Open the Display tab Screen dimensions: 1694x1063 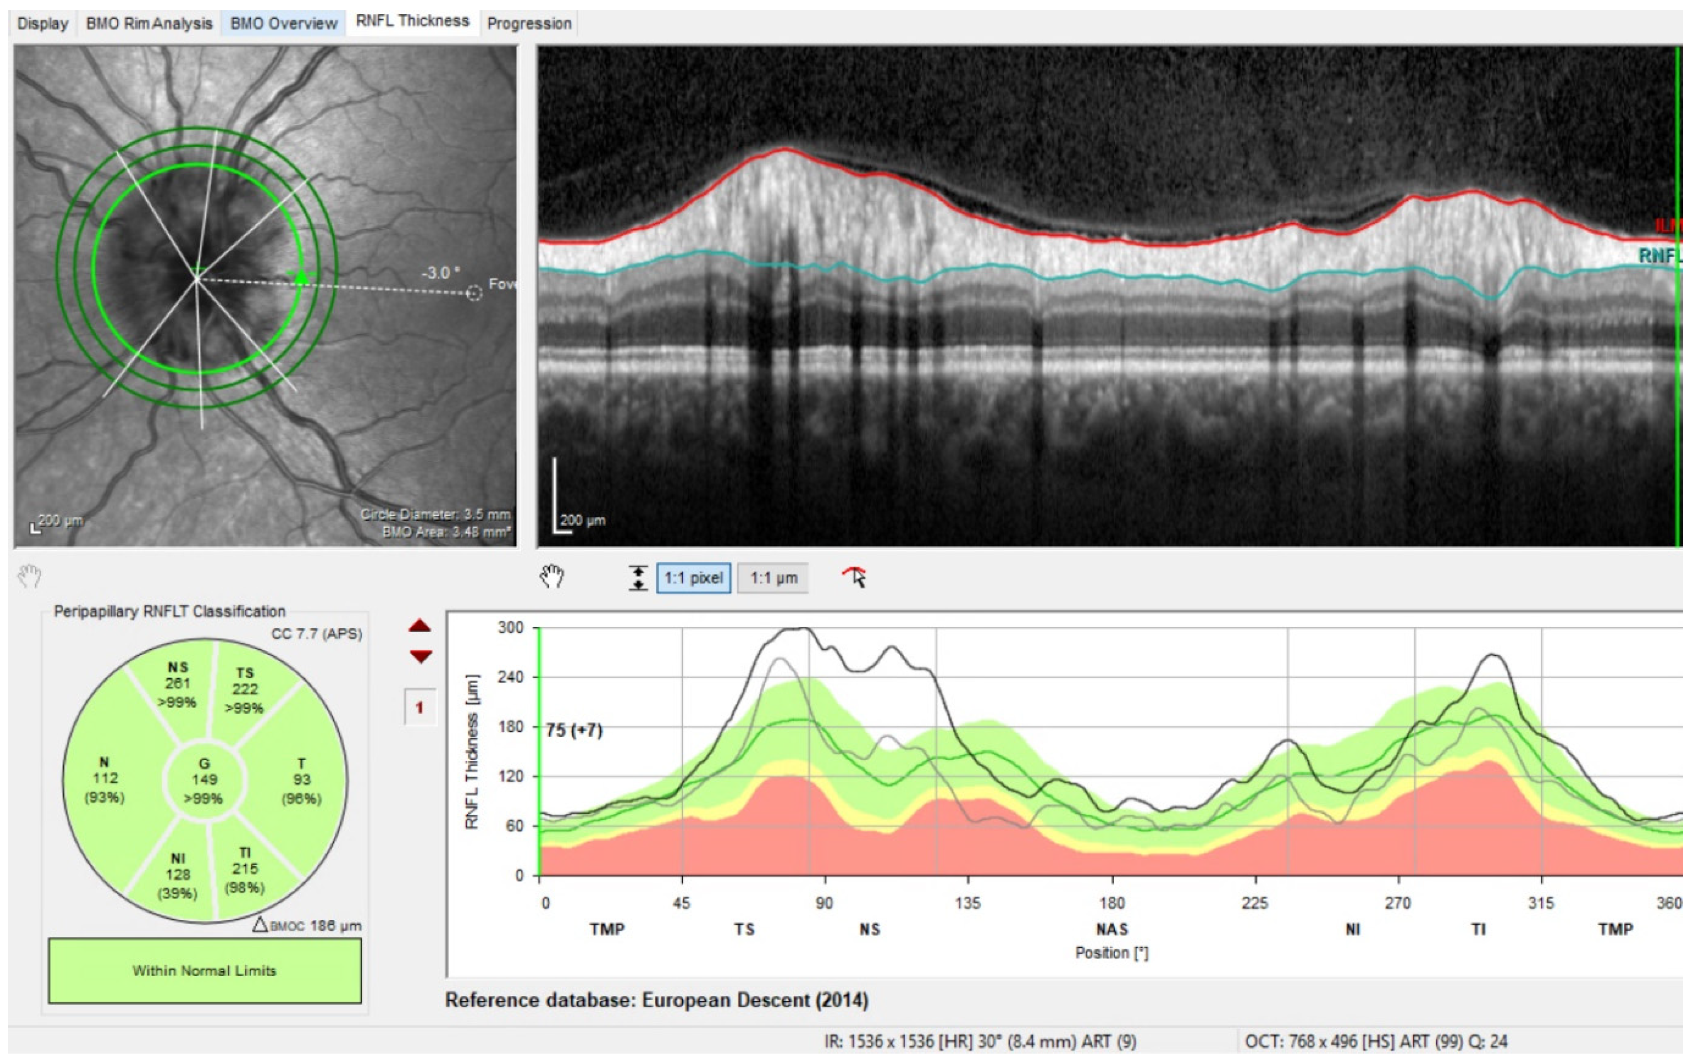tap(43, 23)
